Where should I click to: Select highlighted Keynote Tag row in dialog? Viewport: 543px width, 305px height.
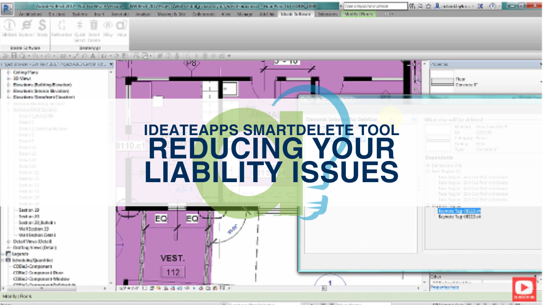(x=459, y=211)
